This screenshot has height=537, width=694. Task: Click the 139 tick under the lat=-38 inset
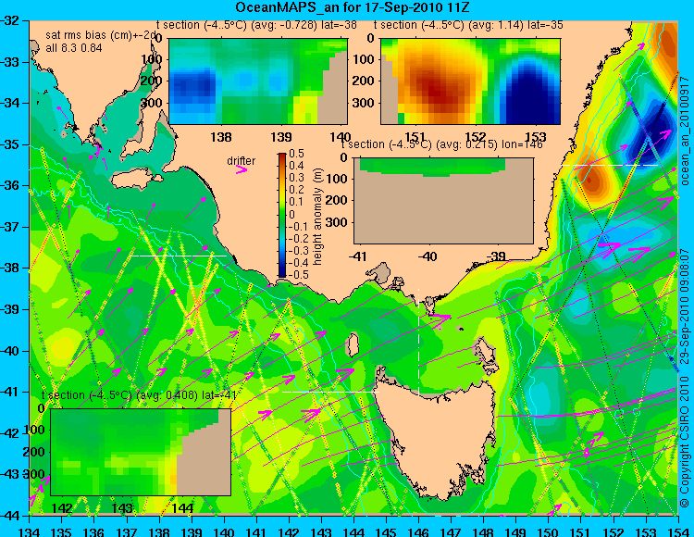(281, 137)
